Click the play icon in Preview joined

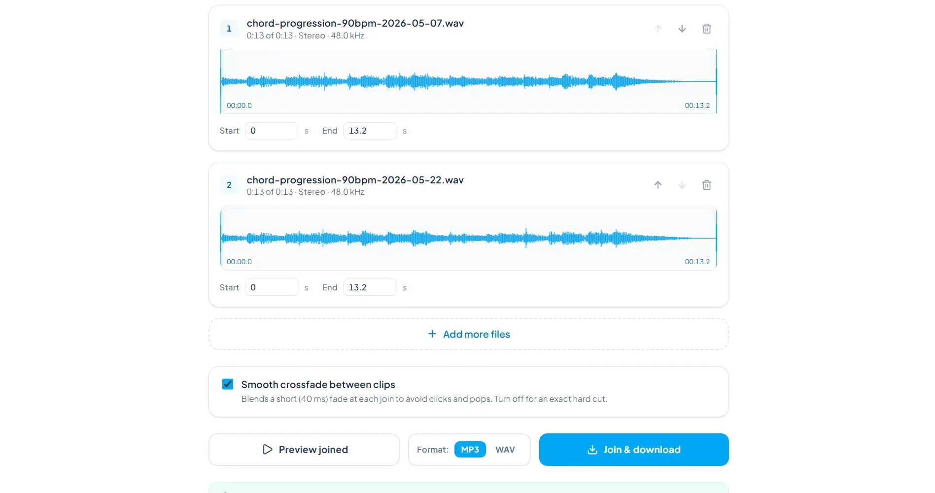(268, 449)
